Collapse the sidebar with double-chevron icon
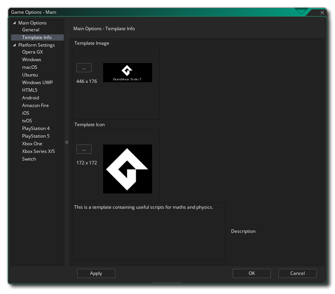This screenshot has height=294, width=335. 67,142
